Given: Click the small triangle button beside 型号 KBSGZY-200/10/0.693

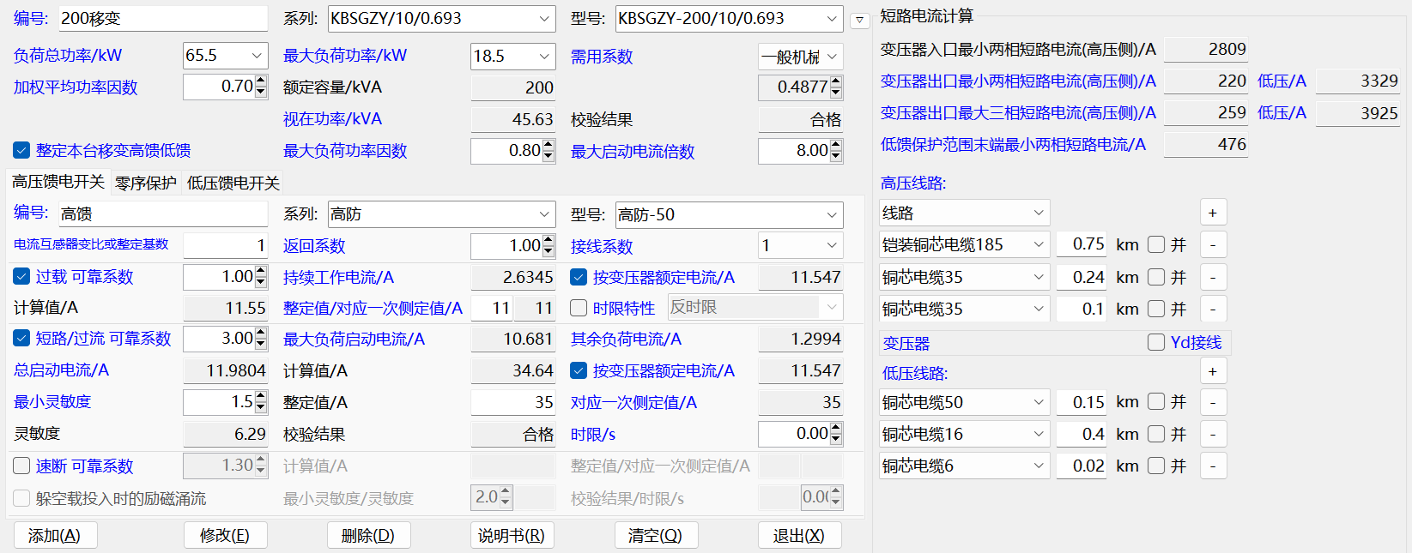Looking at the screenshot, I should pyautogui.click(x=859, y=21).
